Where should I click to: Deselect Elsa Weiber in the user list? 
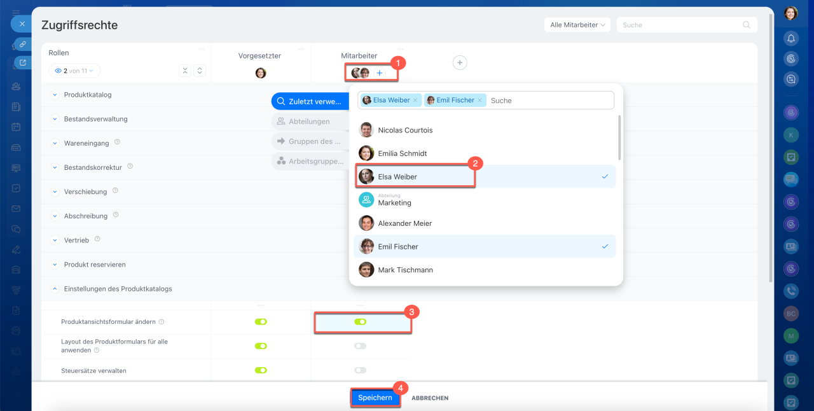tap(485, 176)
